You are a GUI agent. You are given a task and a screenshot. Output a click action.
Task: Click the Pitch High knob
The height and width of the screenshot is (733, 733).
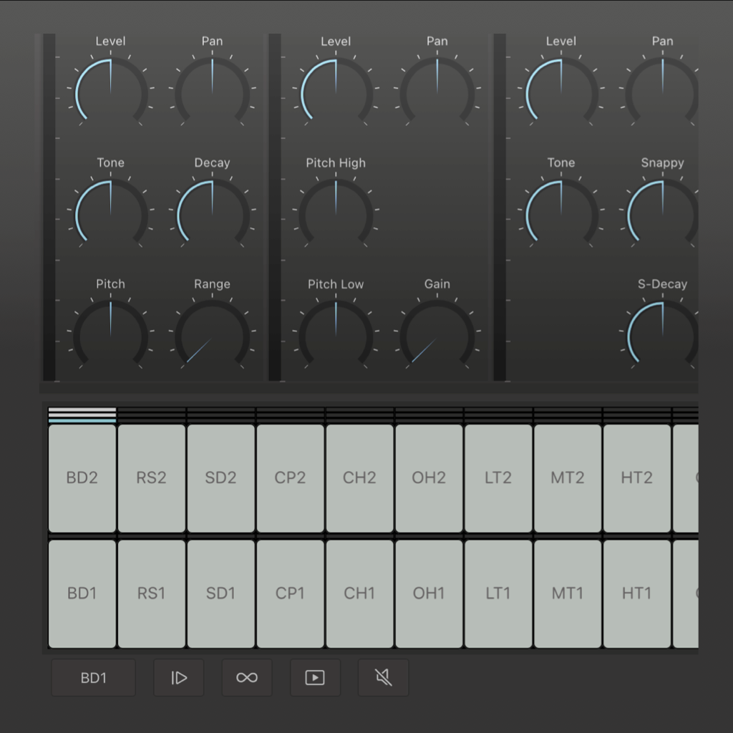coord(336,215)
